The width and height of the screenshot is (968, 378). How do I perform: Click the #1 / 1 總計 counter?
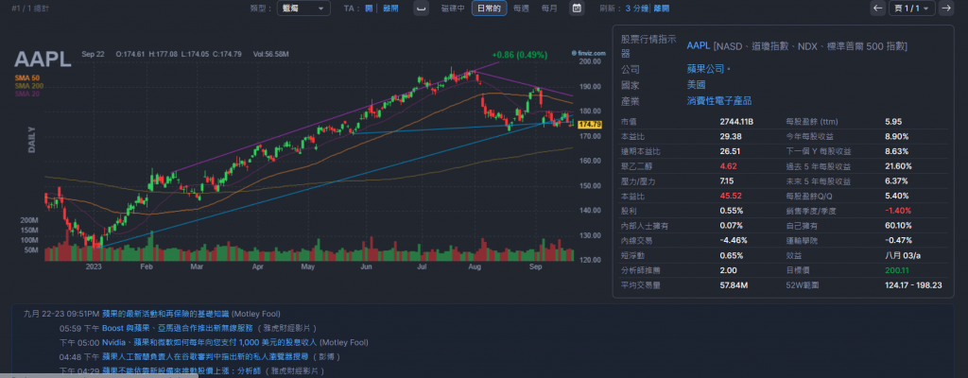31,8
